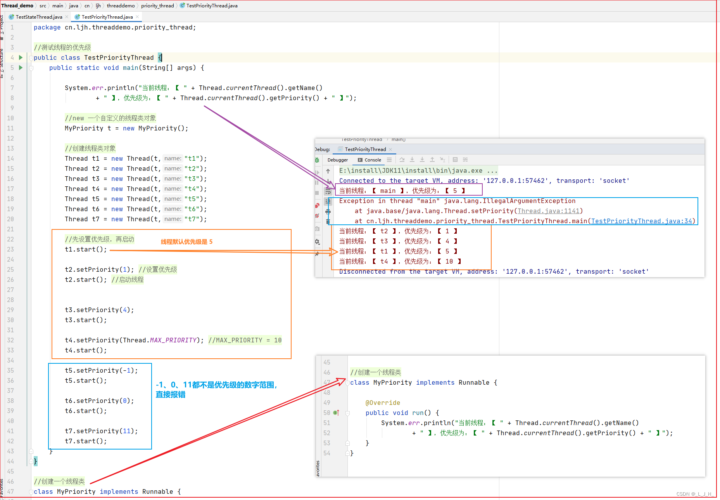Collapse run() method fold at line 50
The height and width of the screenshot is (500, 720).
coord(347,413)
